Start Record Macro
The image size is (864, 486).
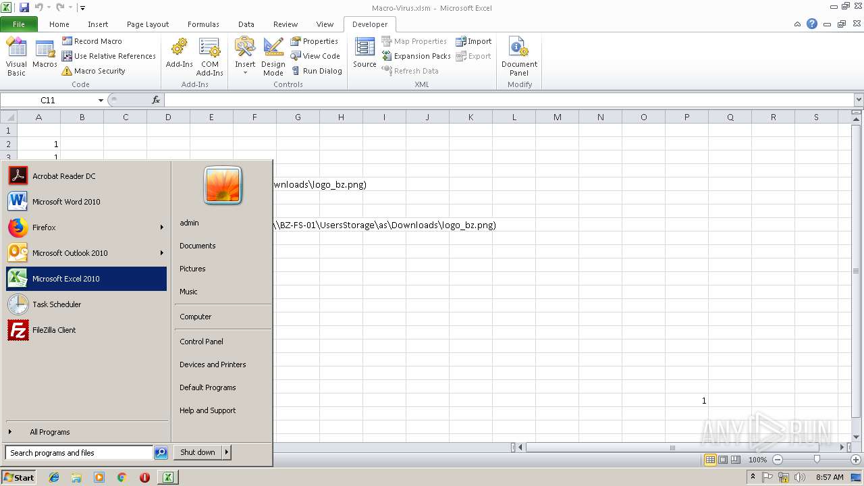(x=92, y=41)
